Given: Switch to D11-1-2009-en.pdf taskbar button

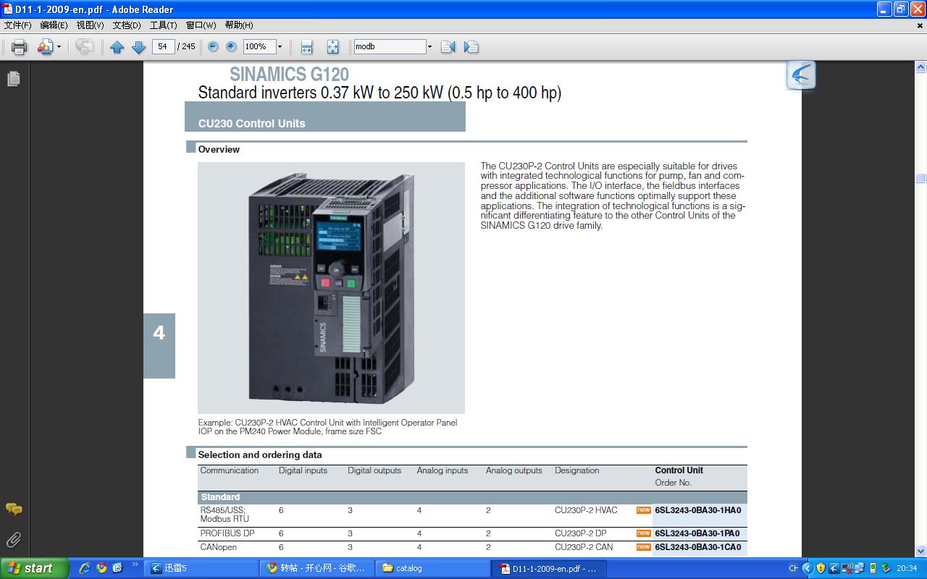Looking at the screenshot, I should [548, 568].
